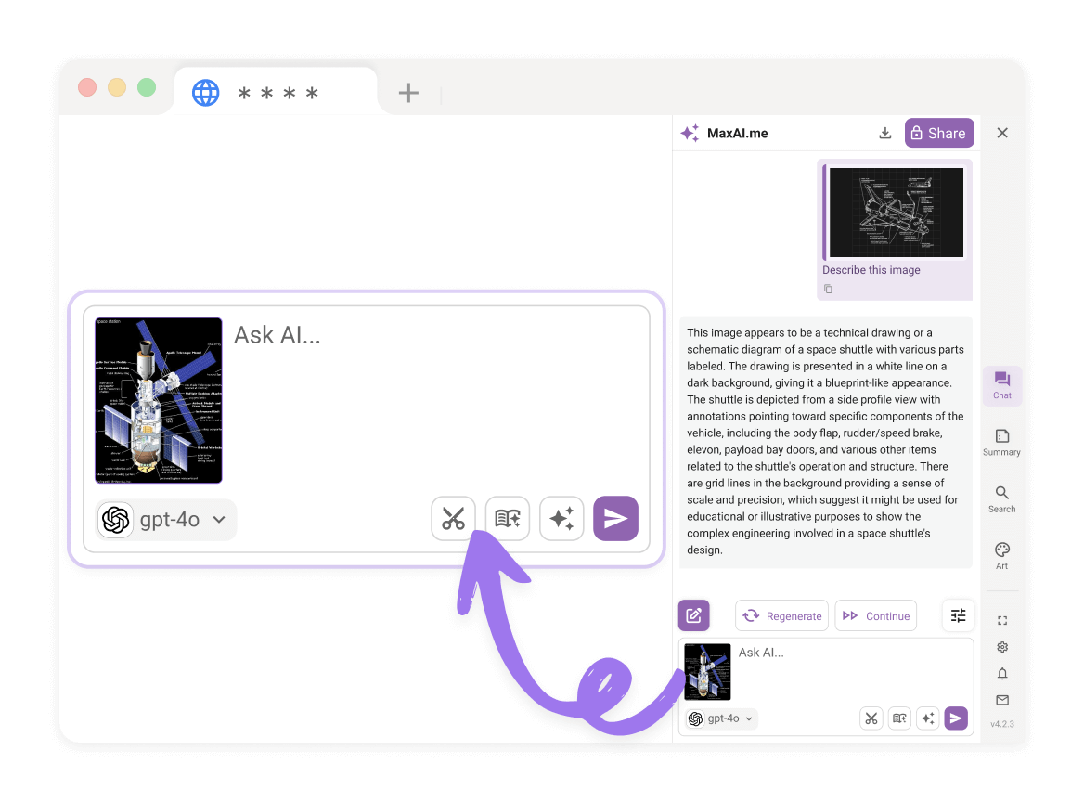This screenshot has width=1084, height=802.
Task: Click the Regenerate button
Action: pos(781,615)
